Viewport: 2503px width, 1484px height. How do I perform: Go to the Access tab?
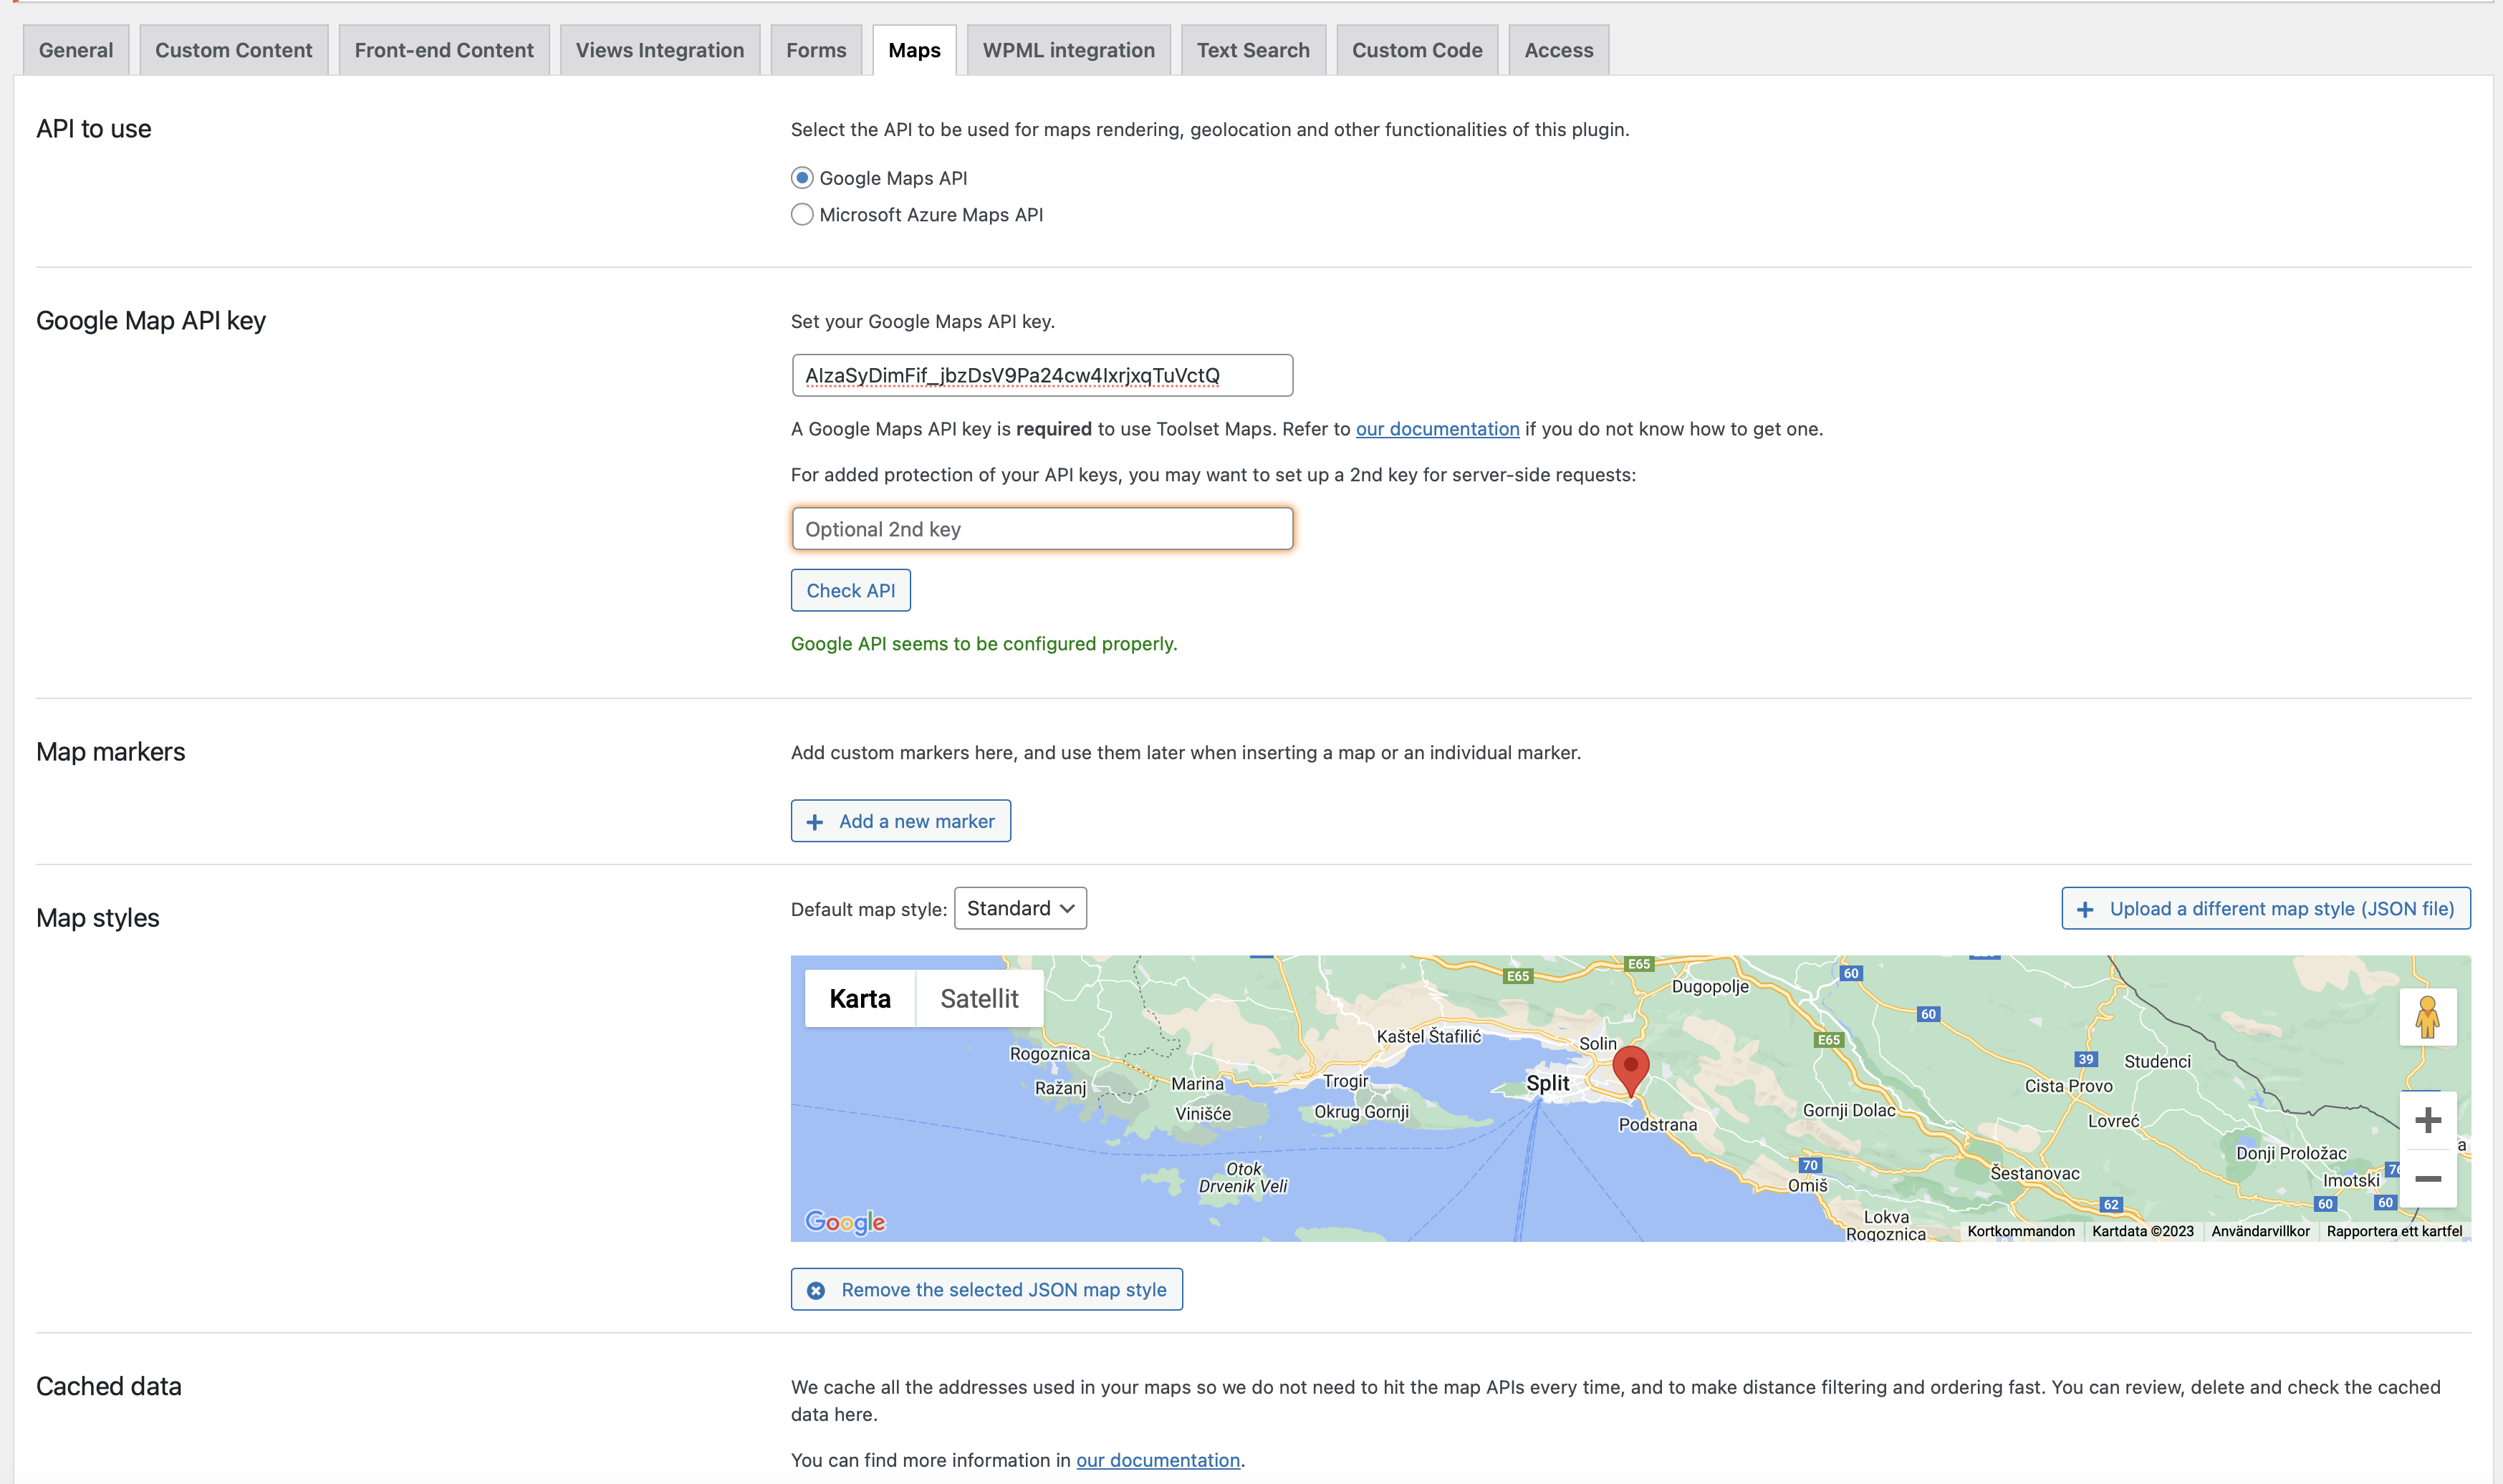[x=1559, y=50]
